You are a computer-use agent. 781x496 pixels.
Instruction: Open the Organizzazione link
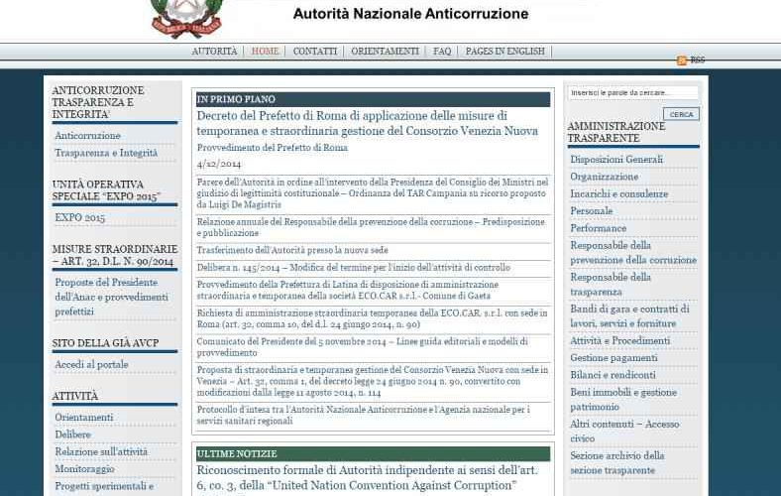point(604,177)
